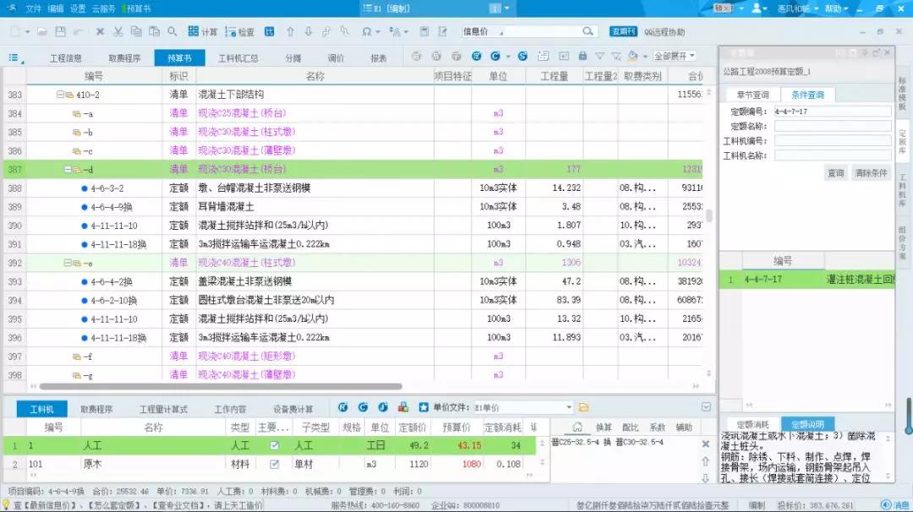Click the 计算 (calculate) toolbar icon

(202, 32)
